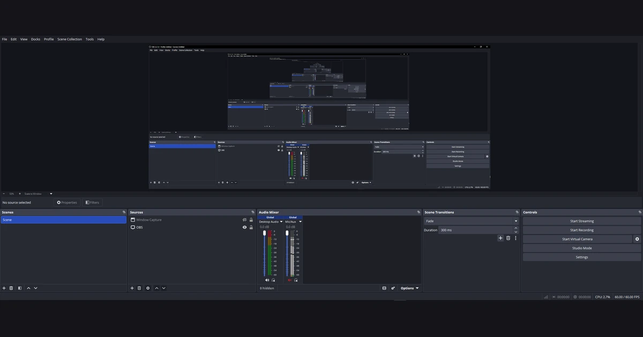Click Start Streaming

tap(581, 221)
